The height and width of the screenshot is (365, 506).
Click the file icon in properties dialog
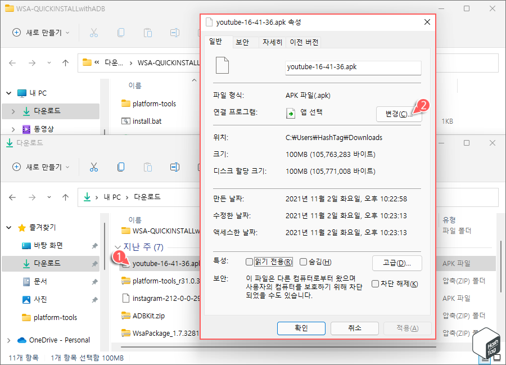(222, 65)
